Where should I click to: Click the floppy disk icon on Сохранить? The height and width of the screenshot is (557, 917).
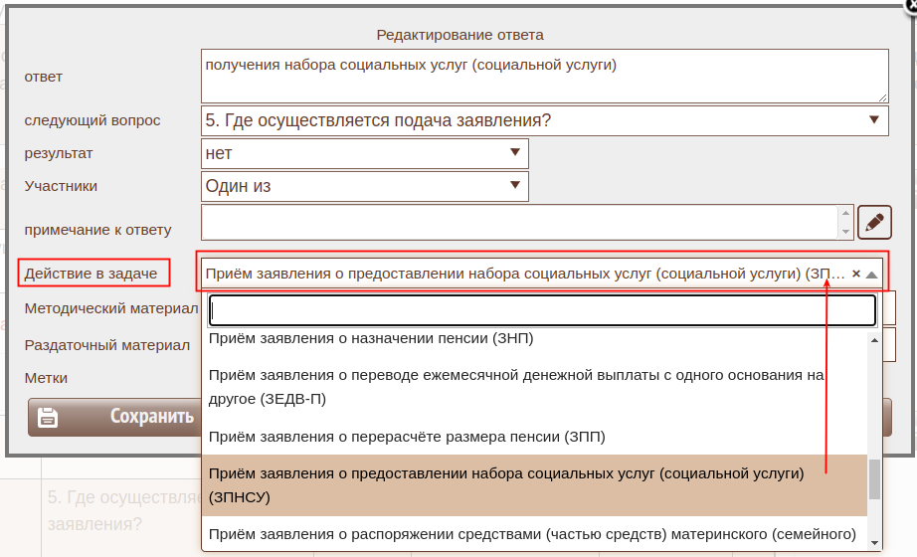click(x=48, y=418)
